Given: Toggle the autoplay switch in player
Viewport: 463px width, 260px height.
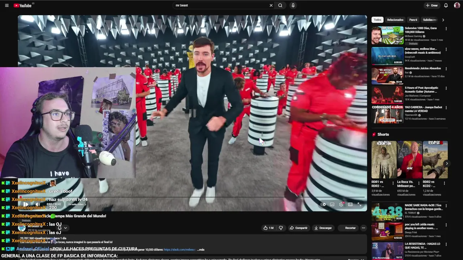Looking at the screenshot, I should tap(324, 204).
